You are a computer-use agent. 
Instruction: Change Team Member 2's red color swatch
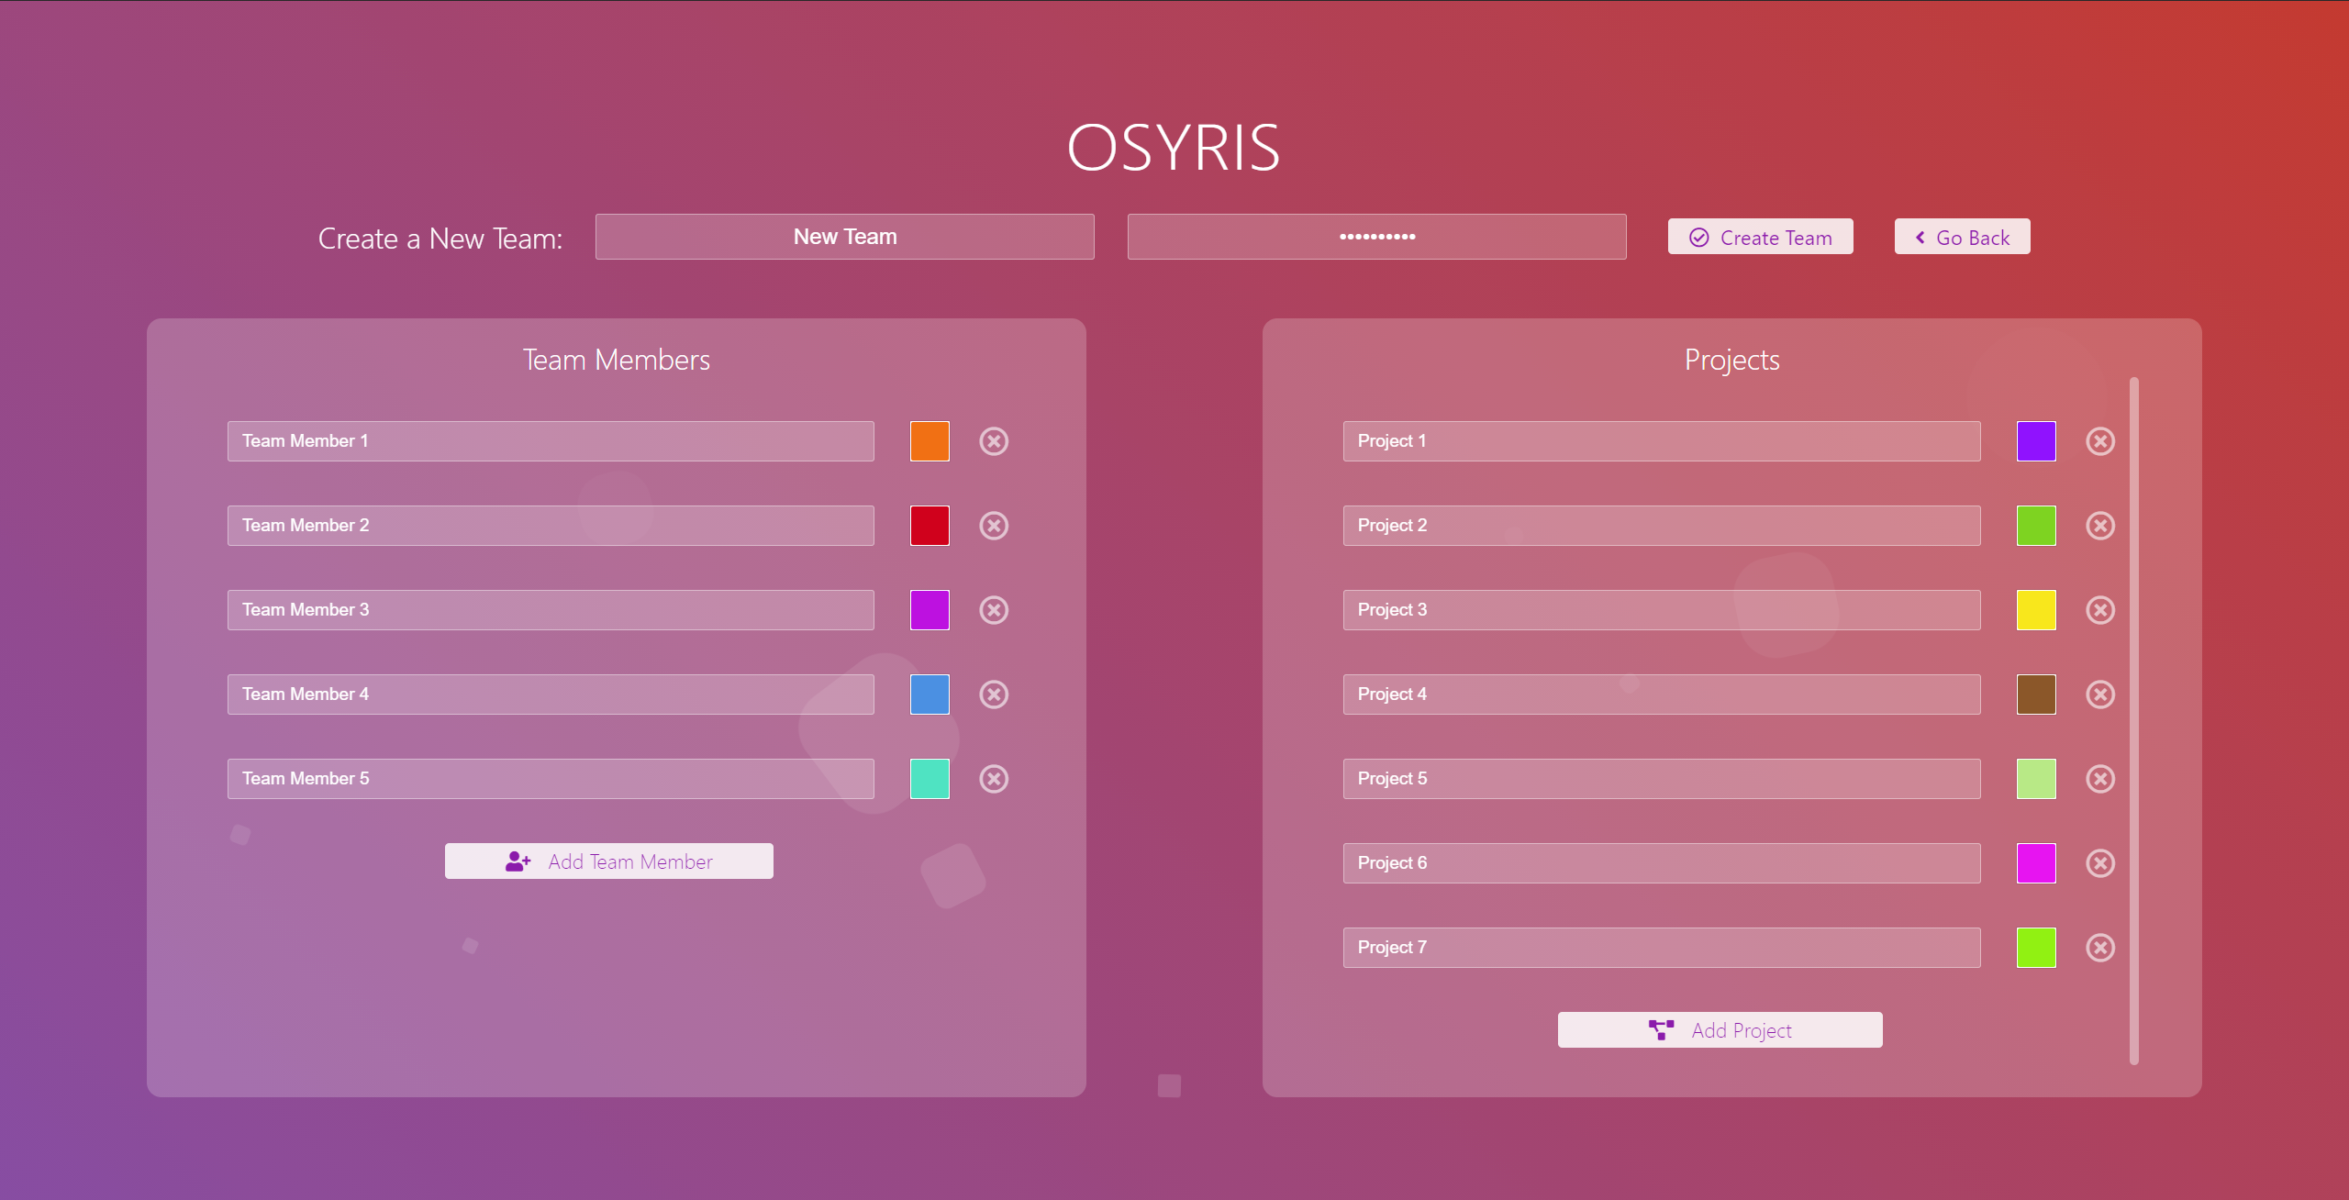930,526
